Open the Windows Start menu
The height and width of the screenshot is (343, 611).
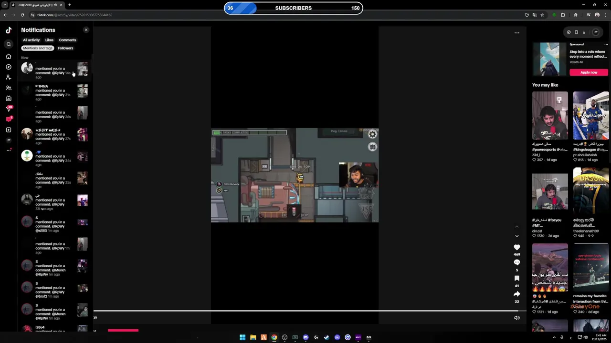pos(242,337)
